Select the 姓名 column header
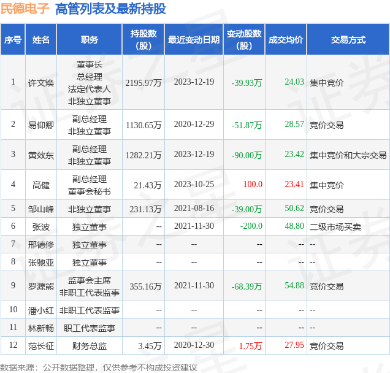390x373 pixels. coord(41,40)
